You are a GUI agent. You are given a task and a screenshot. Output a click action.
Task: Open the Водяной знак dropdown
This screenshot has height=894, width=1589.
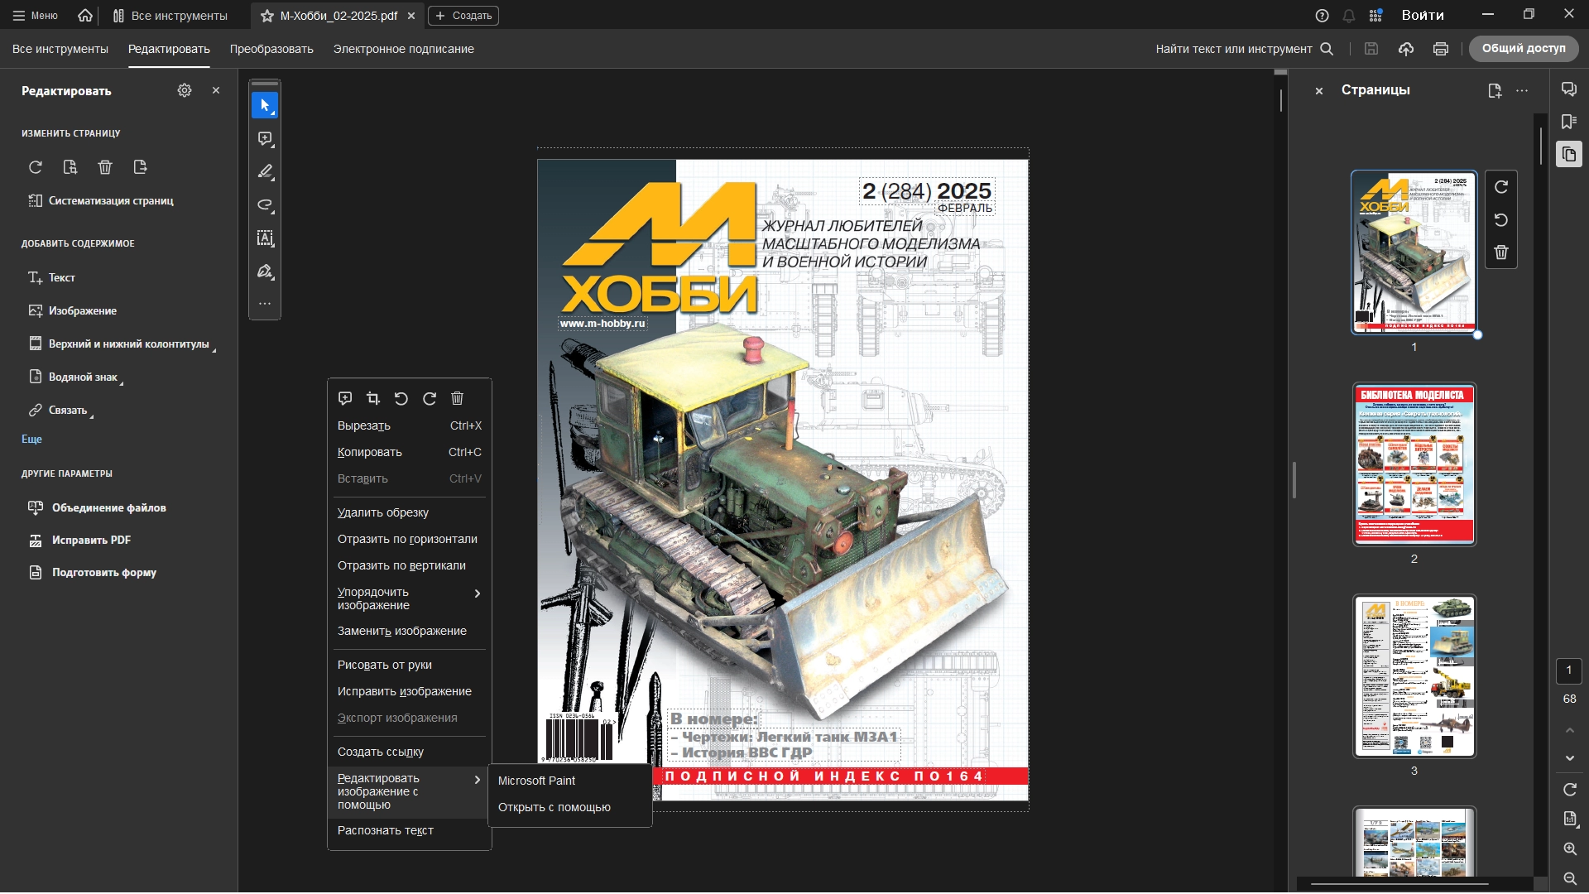click(x=83, y=377)
